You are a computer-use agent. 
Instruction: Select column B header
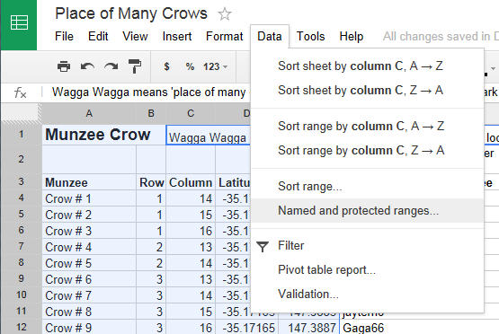pos(151,113)
